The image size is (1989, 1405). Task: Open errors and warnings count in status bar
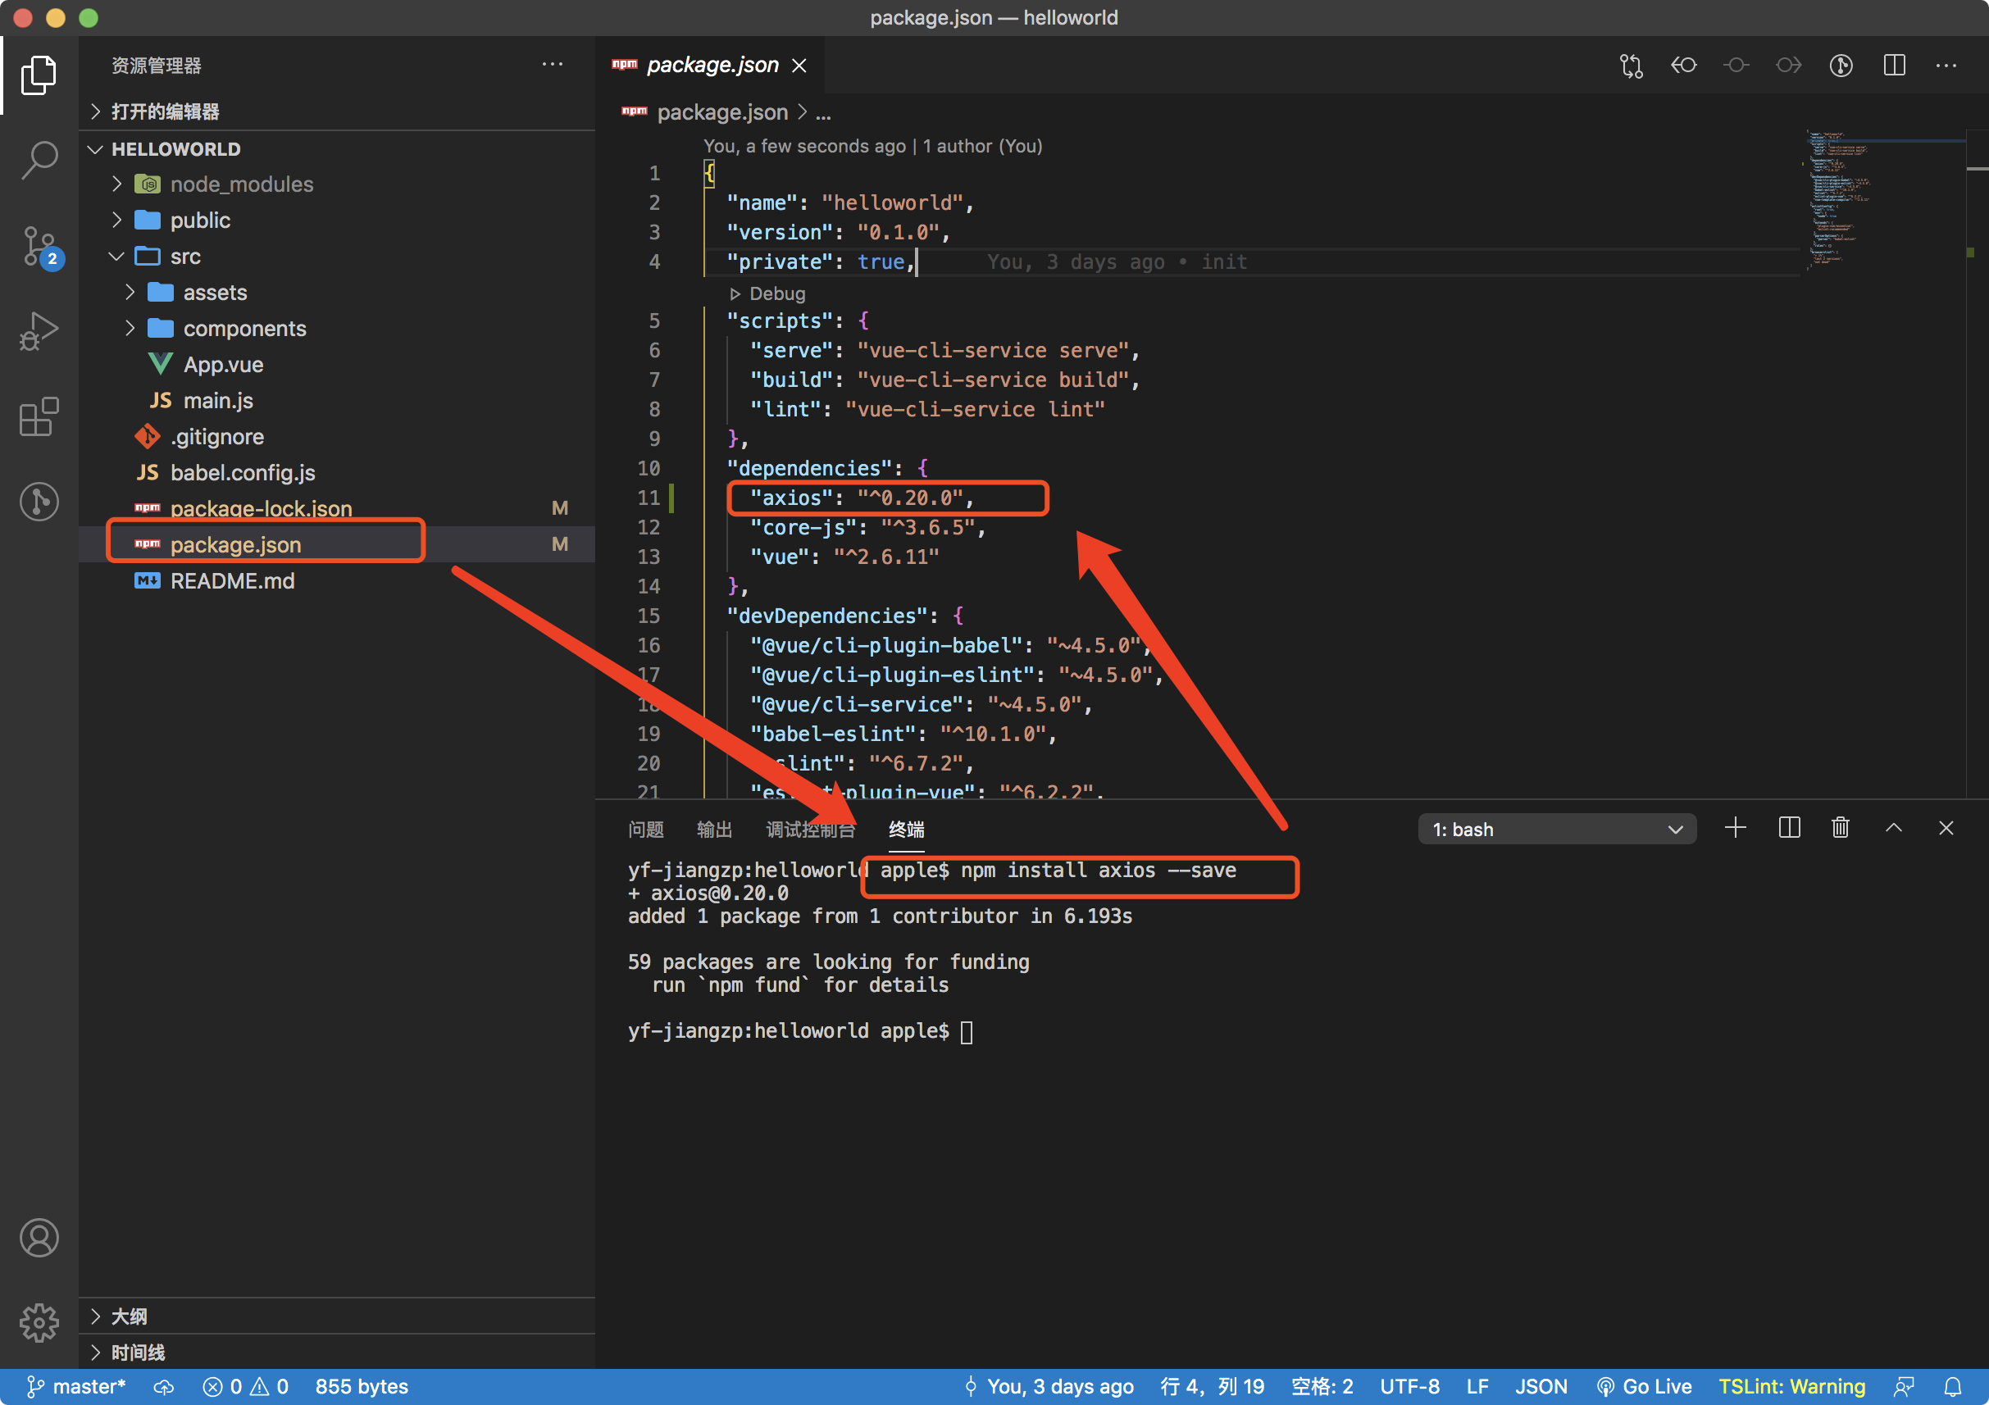(245, 1387)
